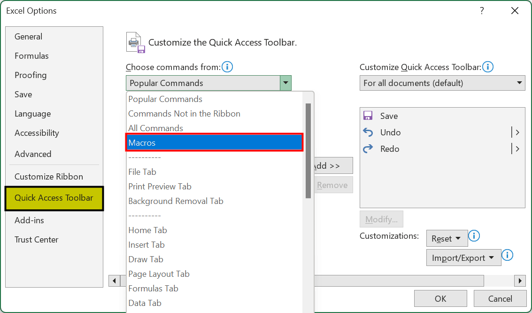This screenshot has height=313, width=532.
Task: Expand the Redo submenu chevron
Action: click(x=517, y=149)
